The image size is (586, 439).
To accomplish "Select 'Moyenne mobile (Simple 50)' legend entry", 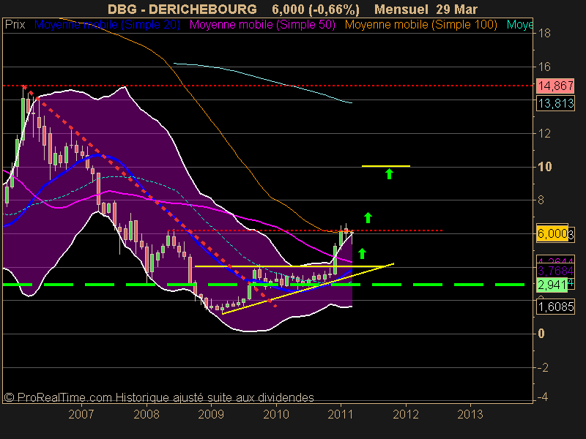I will [262, 25].
